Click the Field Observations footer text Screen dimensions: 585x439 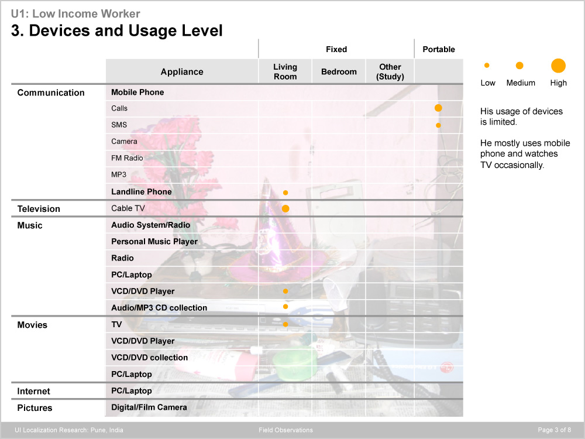pos(286,430)
